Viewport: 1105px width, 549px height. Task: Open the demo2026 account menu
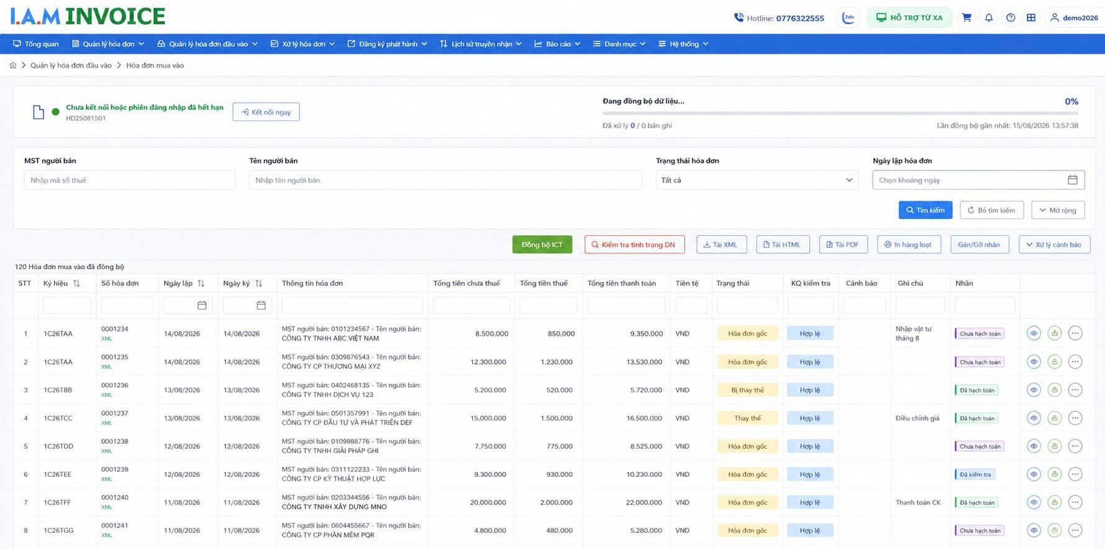(1074, 17)
